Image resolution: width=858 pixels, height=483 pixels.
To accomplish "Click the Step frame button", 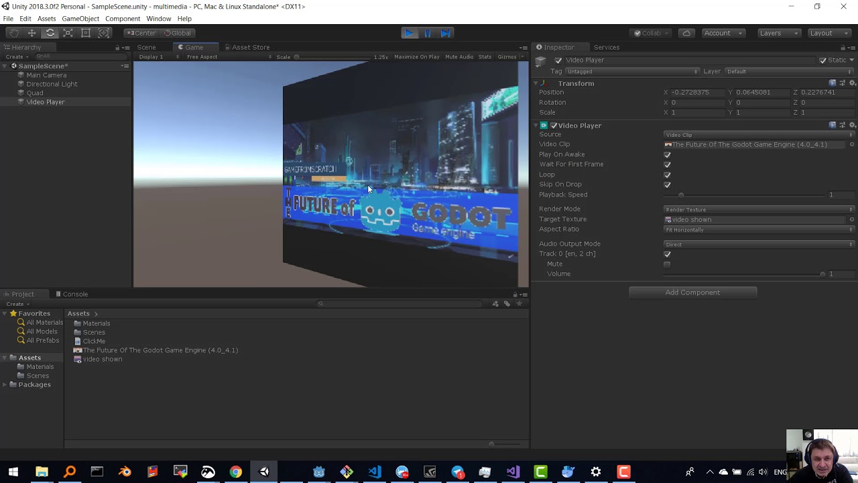I will tap(446, 33).
